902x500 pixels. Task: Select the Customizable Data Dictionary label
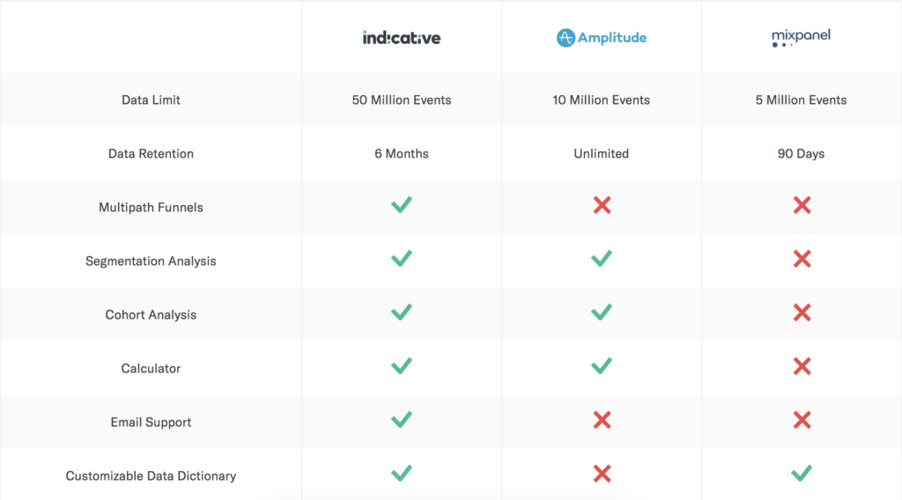[151, 476]
